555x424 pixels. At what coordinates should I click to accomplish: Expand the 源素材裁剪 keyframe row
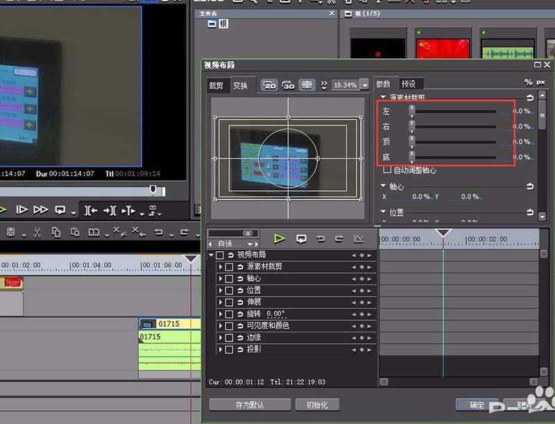(221, 266)
